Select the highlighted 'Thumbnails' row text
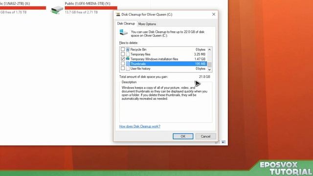313x176 pixels. click(138, 64)
